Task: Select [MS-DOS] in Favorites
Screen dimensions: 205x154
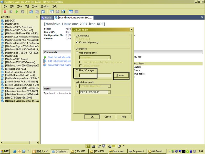Action: [x=10, y=21]
